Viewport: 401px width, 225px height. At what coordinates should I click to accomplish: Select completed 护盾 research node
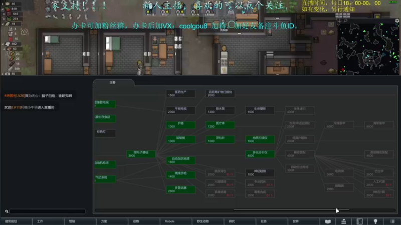[x=180, y=124]
